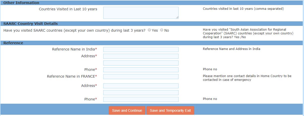304x116 pixels.
Task: Click the Countries Visited in Last 10 years label
Action: (68, 9)
